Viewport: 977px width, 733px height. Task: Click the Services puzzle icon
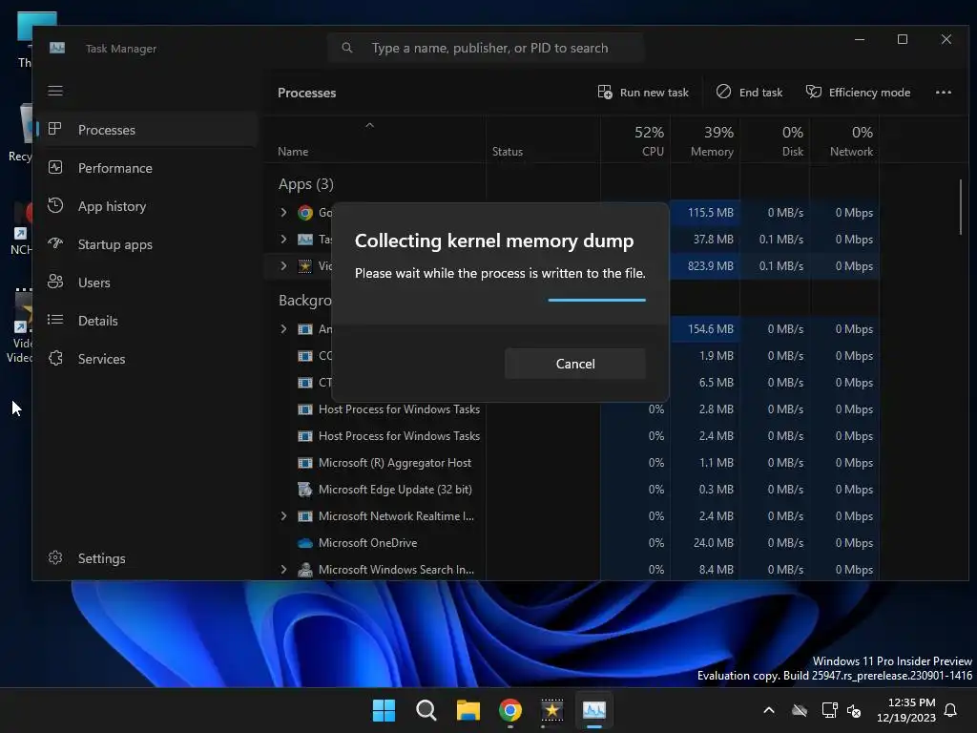pyautogui.click(x=55, y=358)
